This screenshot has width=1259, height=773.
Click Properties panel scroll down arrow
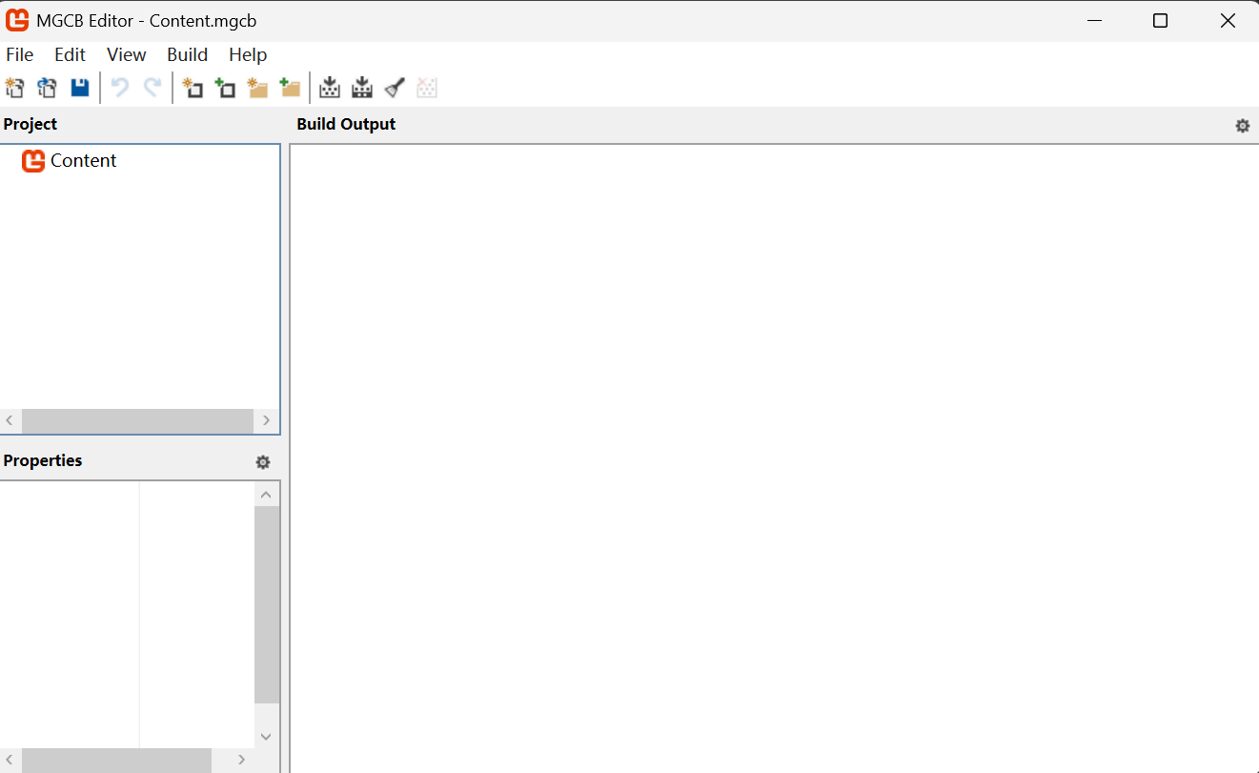(x=266, y=736)
